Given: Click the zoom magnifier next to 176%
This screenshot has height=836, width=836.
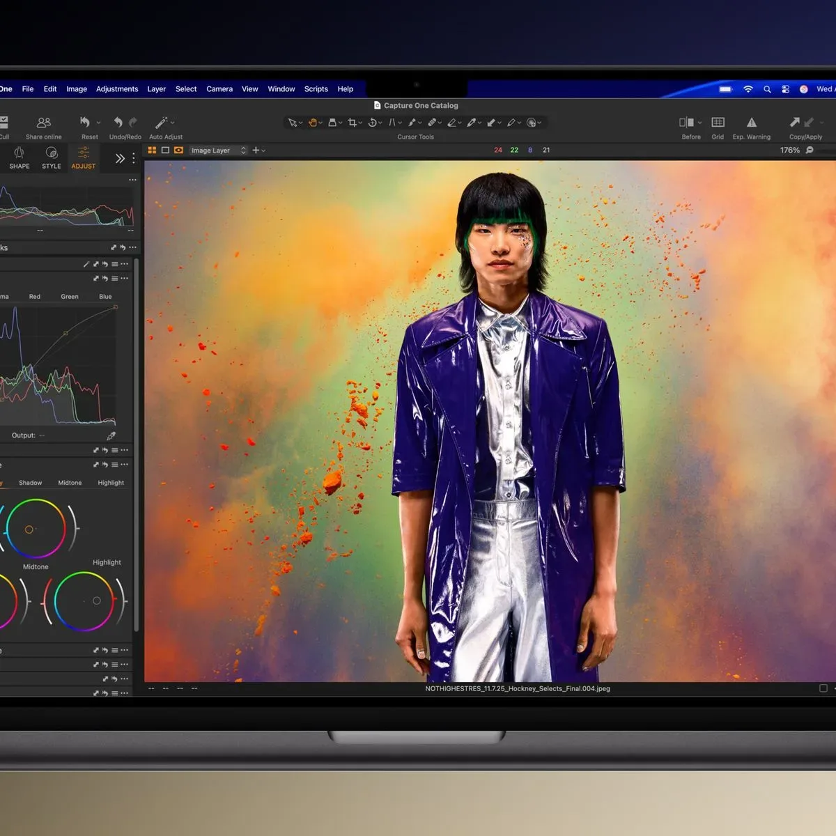Looking at the screenshot, I should click(x=810, y=150).
